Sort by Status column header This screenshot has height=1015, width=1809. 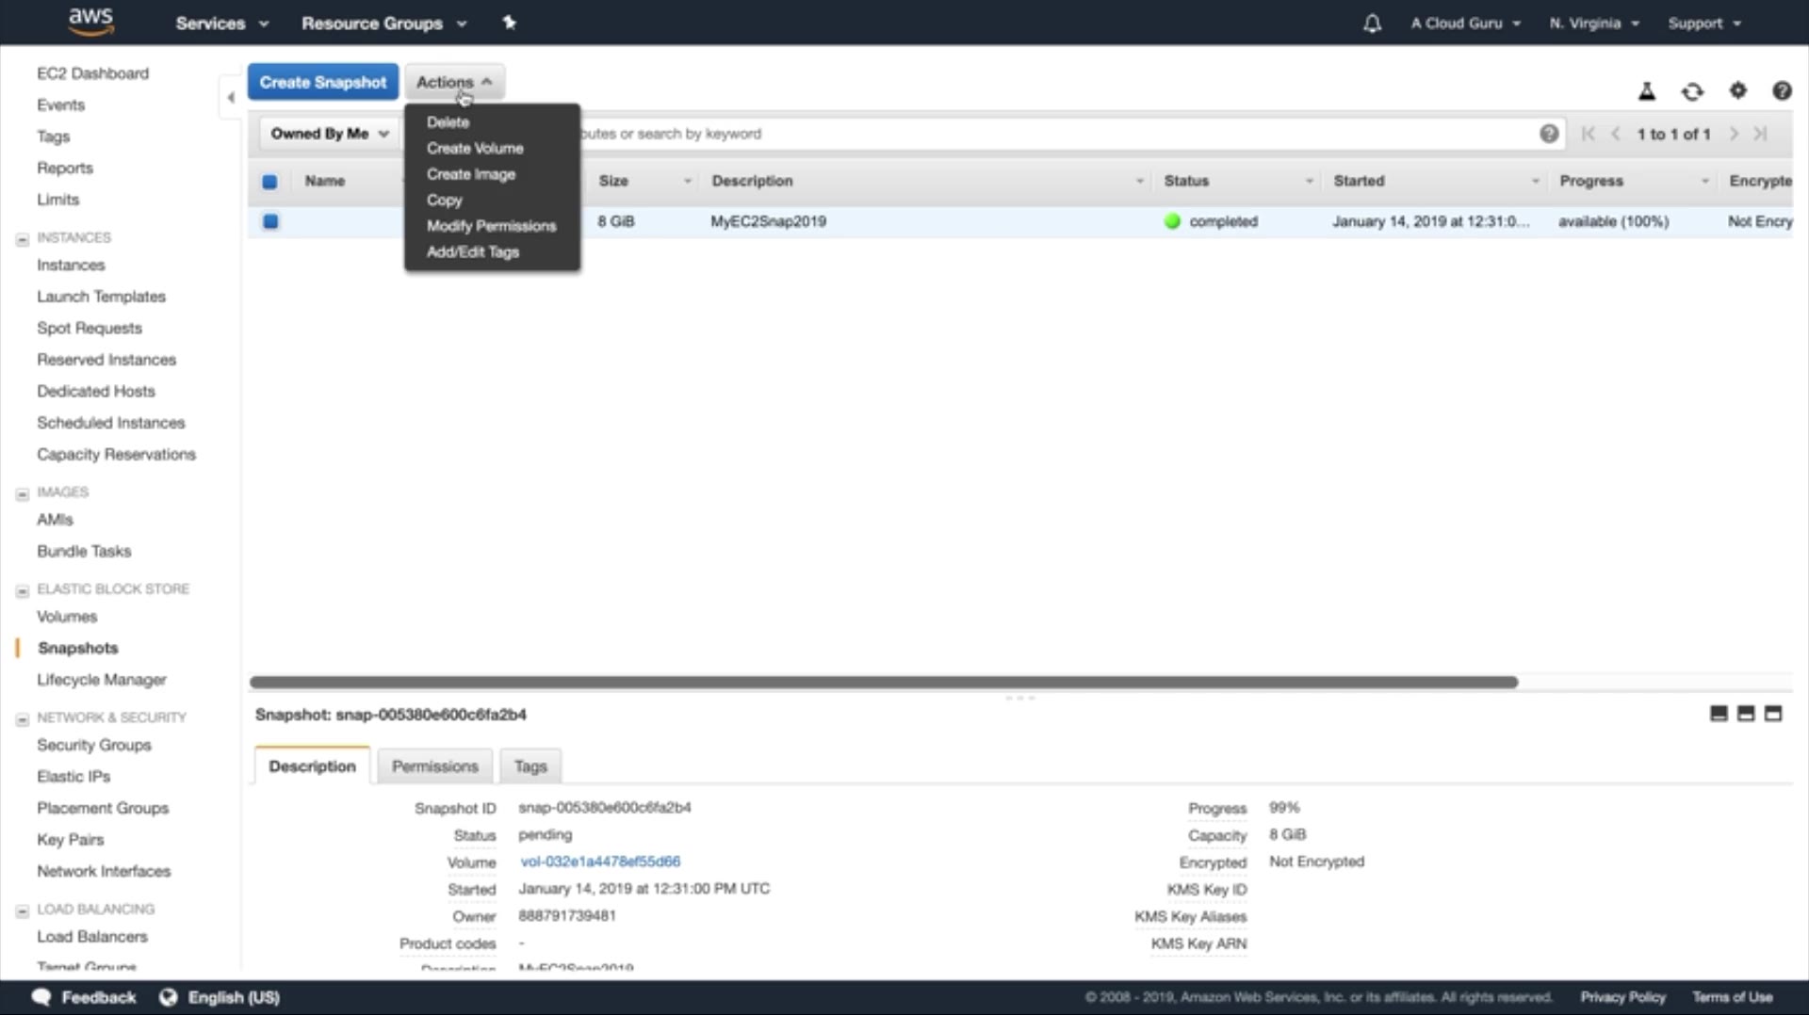pyautogui.click(x=1186, y=181)
